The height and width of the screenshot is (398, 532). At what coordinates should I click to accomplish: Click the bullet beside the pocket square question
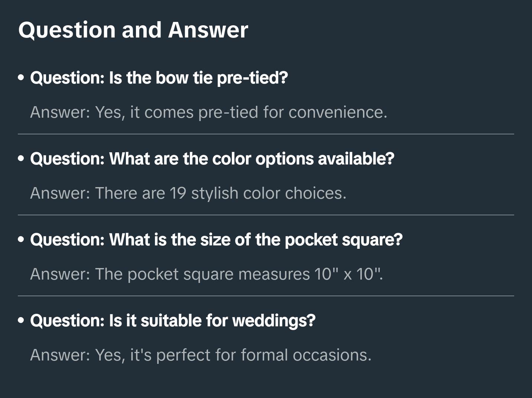(x=21, y=240)
